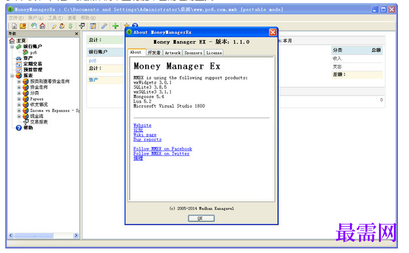
Task: Click the payee person toolbar icon
Action: tap(62, 26)
